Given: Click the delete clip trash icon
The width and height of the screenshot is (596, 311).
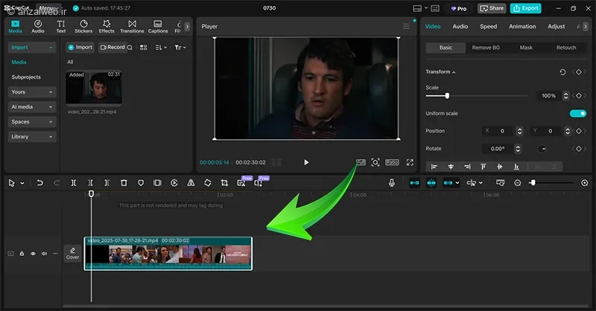Looking at the screenshot, I should coord(124,182).
